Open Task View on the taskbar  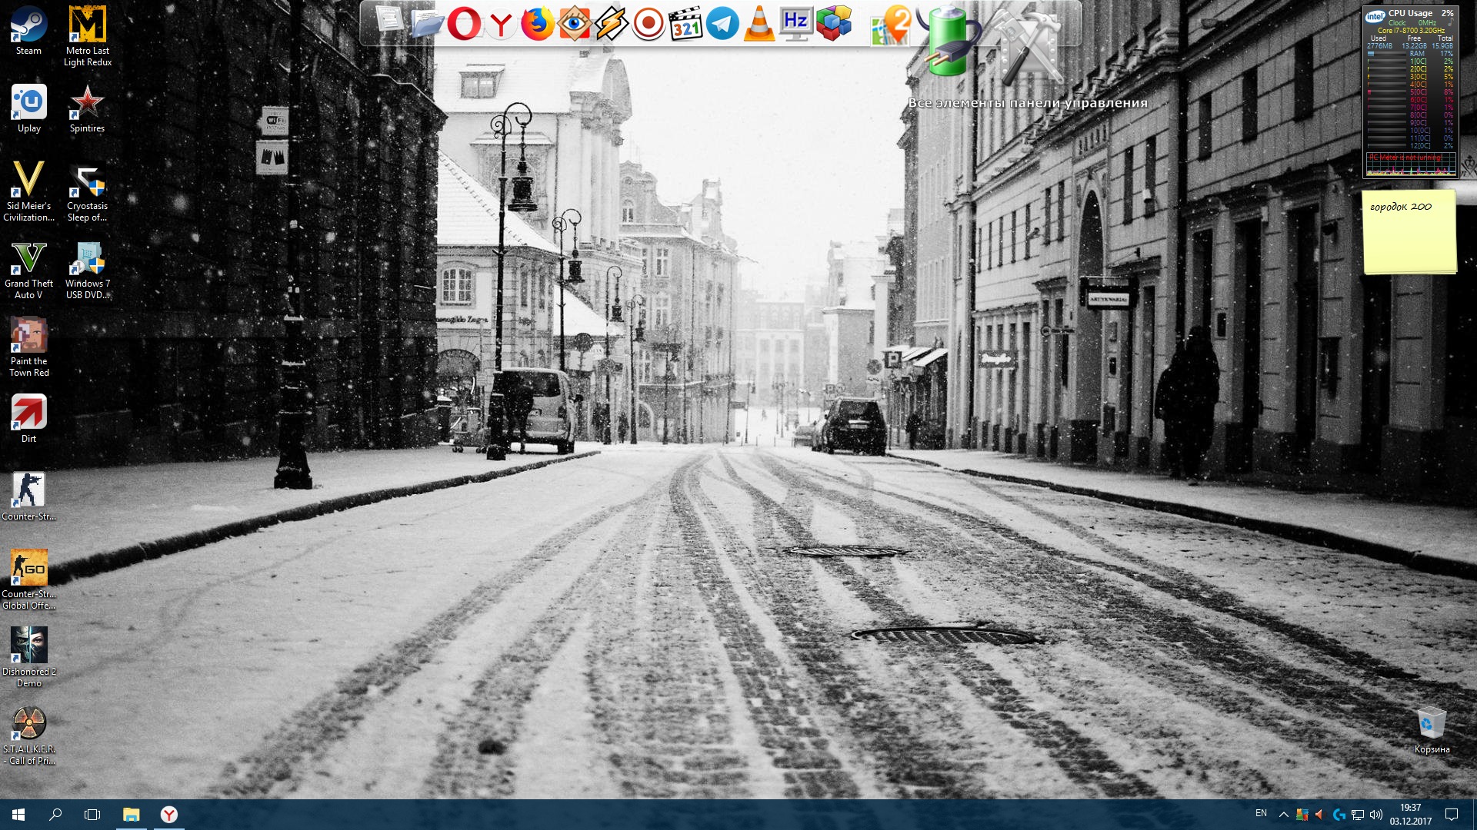coord(92,815)
